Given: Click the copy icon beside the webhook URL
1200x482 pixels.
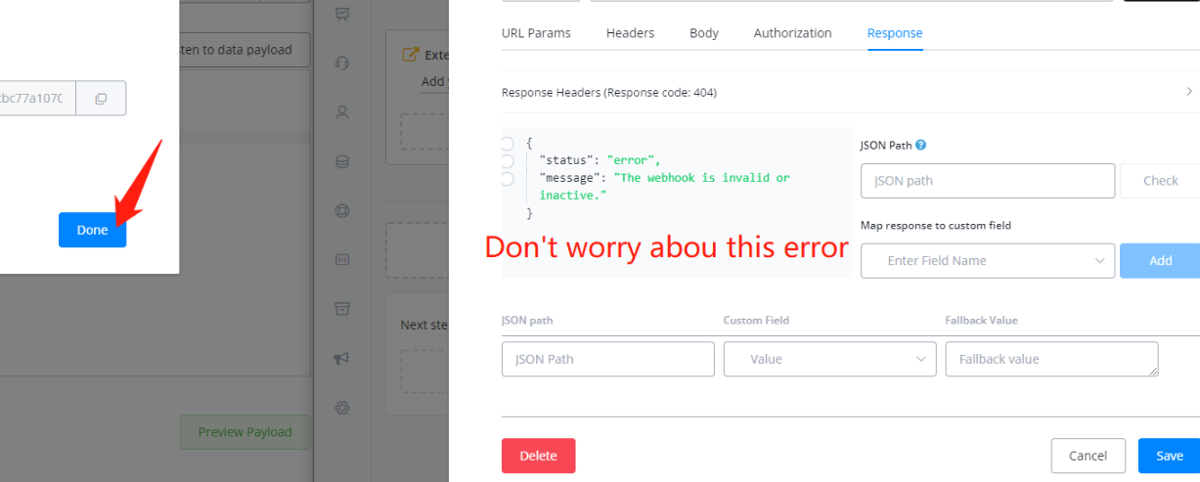Looking at the screenshot, I should click(x=101, y=99).
